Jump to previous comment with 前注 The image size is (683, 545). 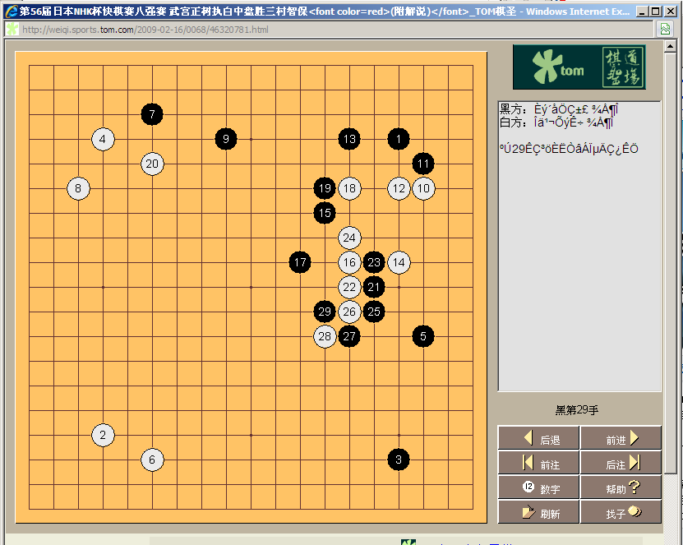click(538, 463)
